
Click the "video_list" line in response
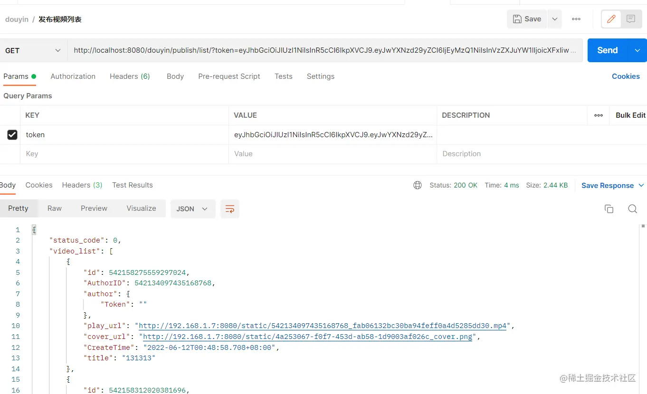coord(81,251)
